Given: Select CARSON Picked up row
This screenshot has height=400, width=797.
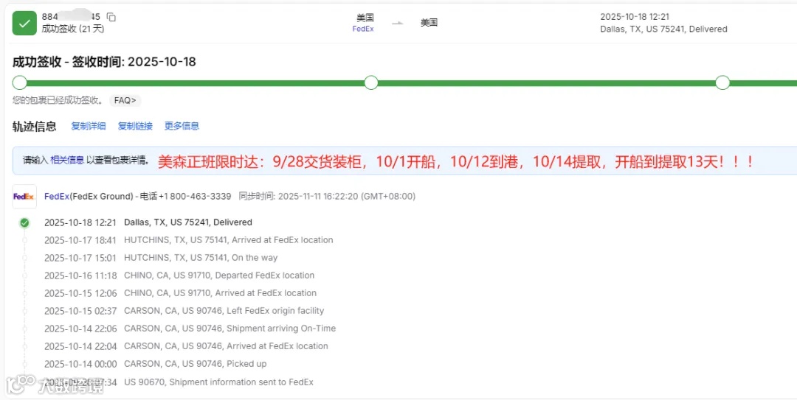Looking at the screenshot, I should coord(155,364).
